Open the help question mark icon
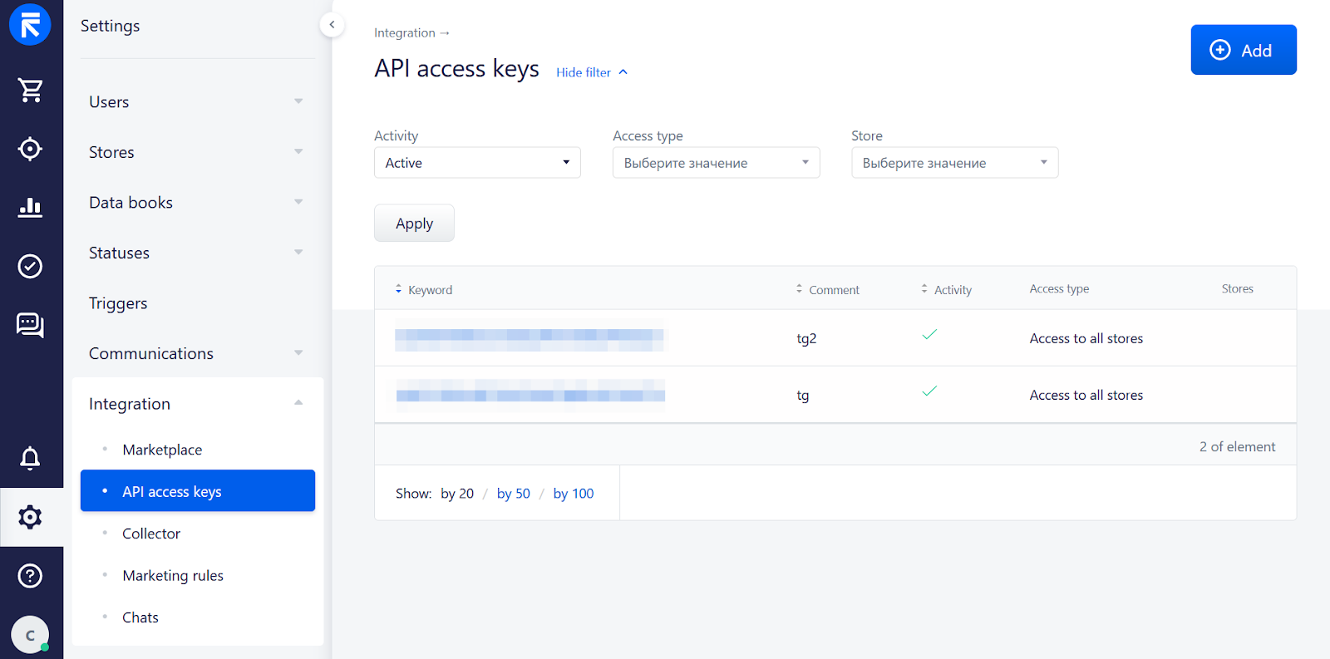The width and height of the screenshot is (1330, 659). tap(31, 575)
